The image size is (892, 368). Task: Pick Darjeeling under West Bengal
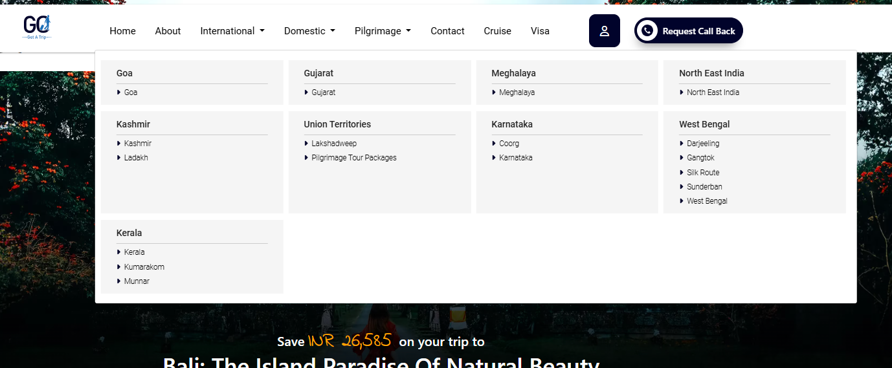tap(703, 144)
